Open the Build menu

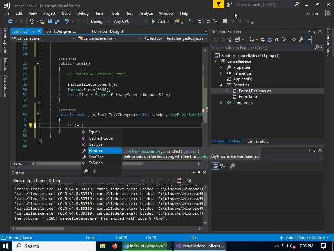pyautogui.click(x=66, y=13)
